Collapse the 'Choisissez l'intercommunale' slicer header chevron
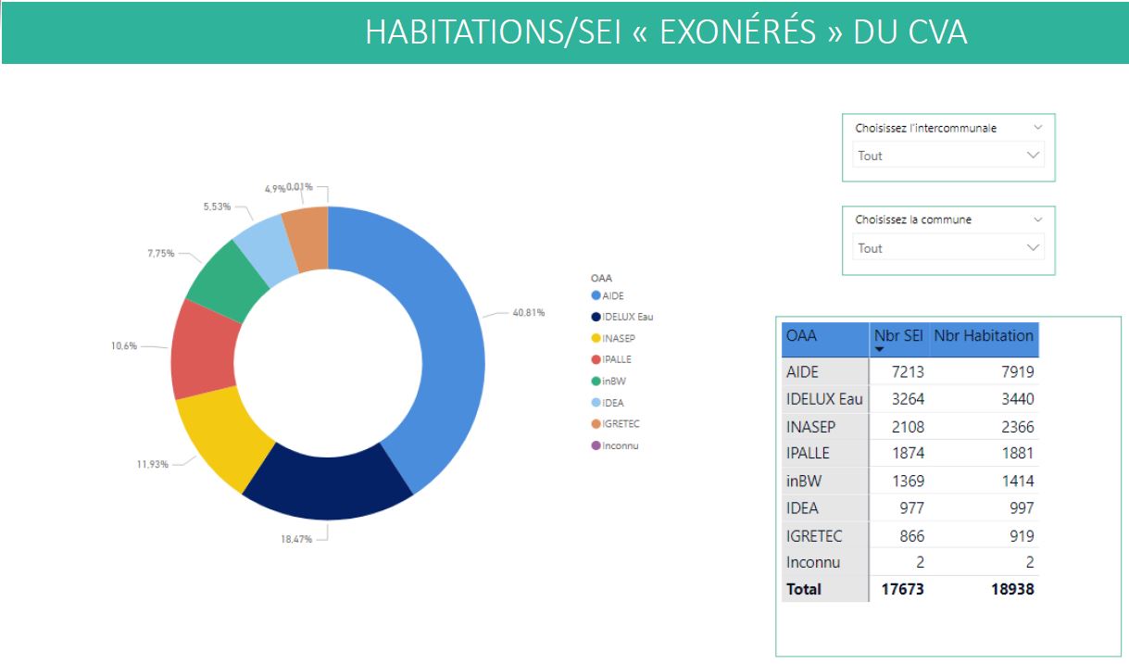The image size is (1129, 664). 1037,128
